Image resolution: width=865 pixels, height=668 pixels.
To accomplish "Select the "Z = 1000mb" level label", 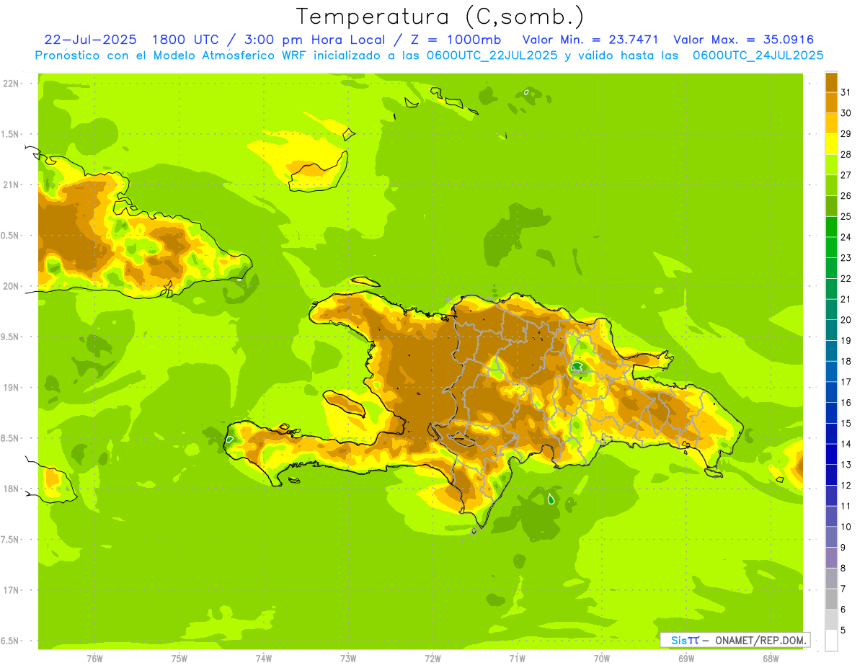I will [454, 40].
